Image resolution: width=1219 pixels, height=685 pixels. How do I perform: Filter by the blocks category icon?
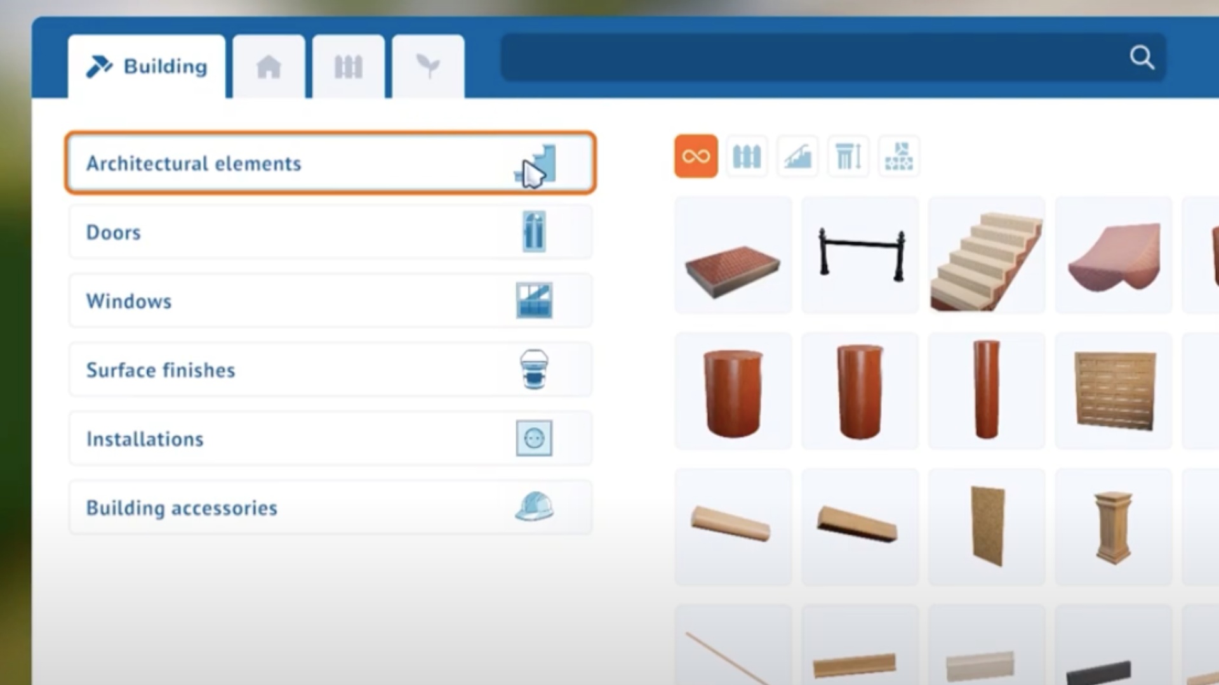click(x=899, y=156)
